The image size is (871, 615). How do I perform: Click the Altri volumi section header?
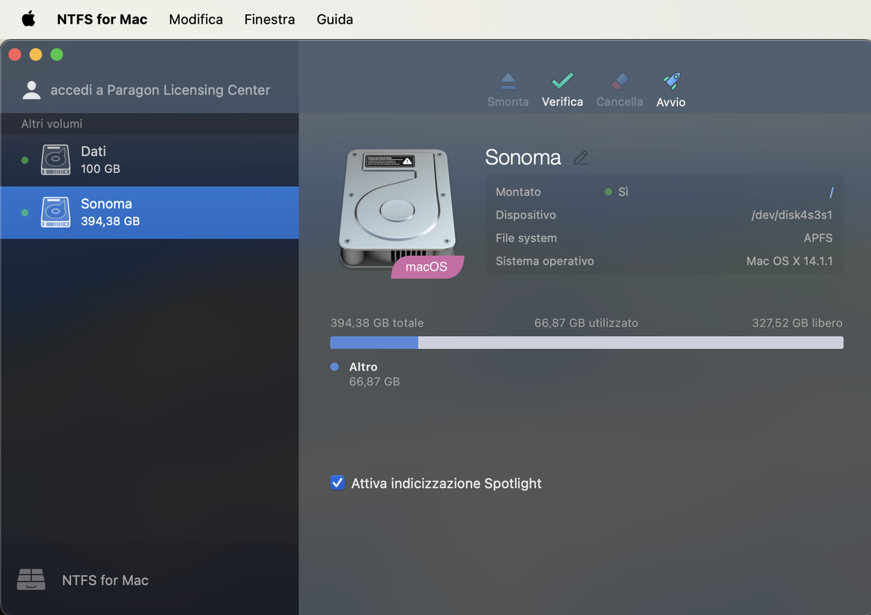point(52,124)
